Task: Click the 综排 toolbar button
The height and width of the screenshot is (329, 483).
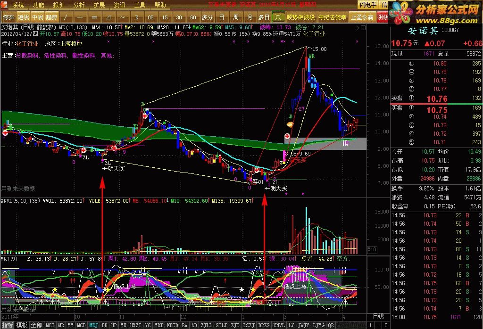Action: [8, 17]
